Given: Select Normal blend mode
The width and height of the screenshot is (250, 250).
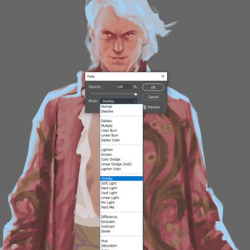Looking at the screenshot, I should 122,107.
